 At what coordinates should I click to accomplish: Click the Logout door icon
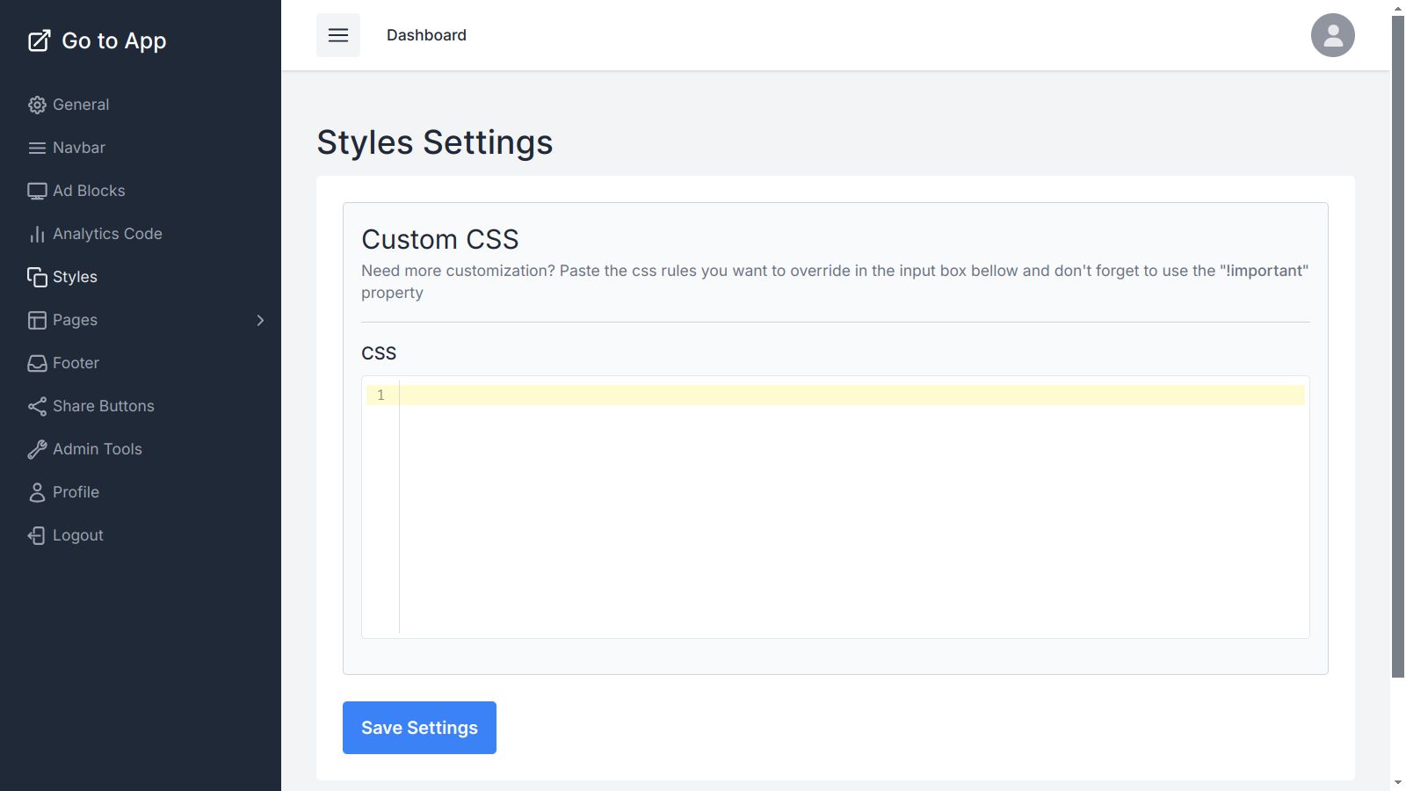(37, 535)
